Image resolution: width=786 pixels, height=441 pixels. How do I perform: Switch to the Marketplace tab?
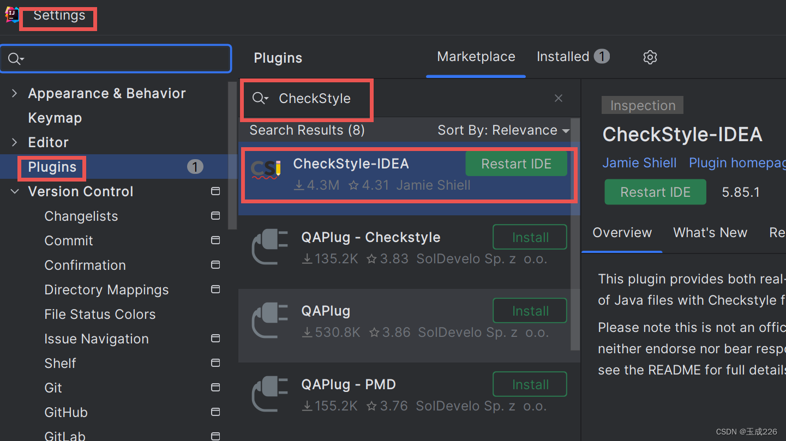476,57
